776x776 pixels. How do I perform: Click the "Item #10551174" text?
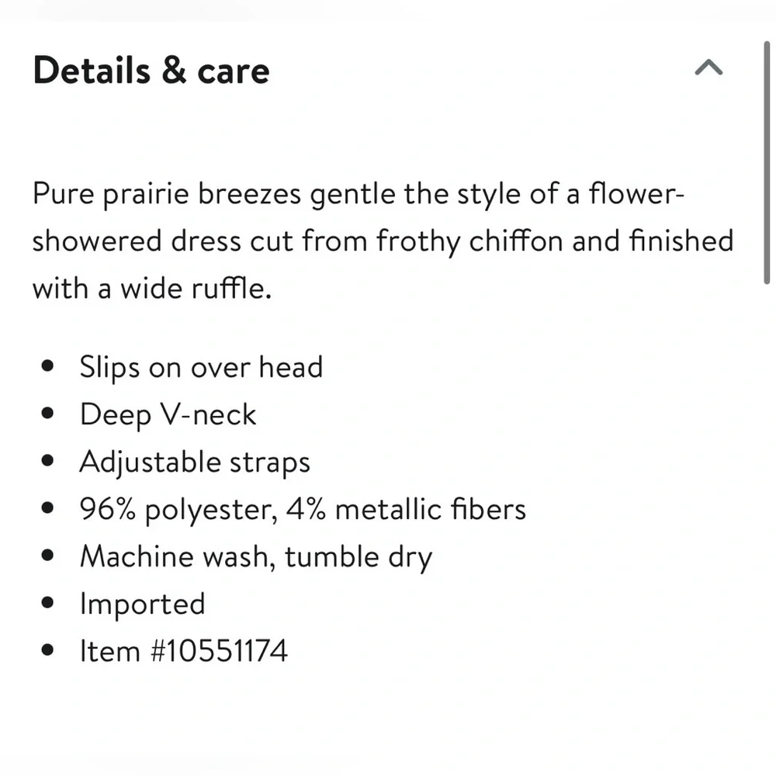pyautogui.click(x=184, y=651)
